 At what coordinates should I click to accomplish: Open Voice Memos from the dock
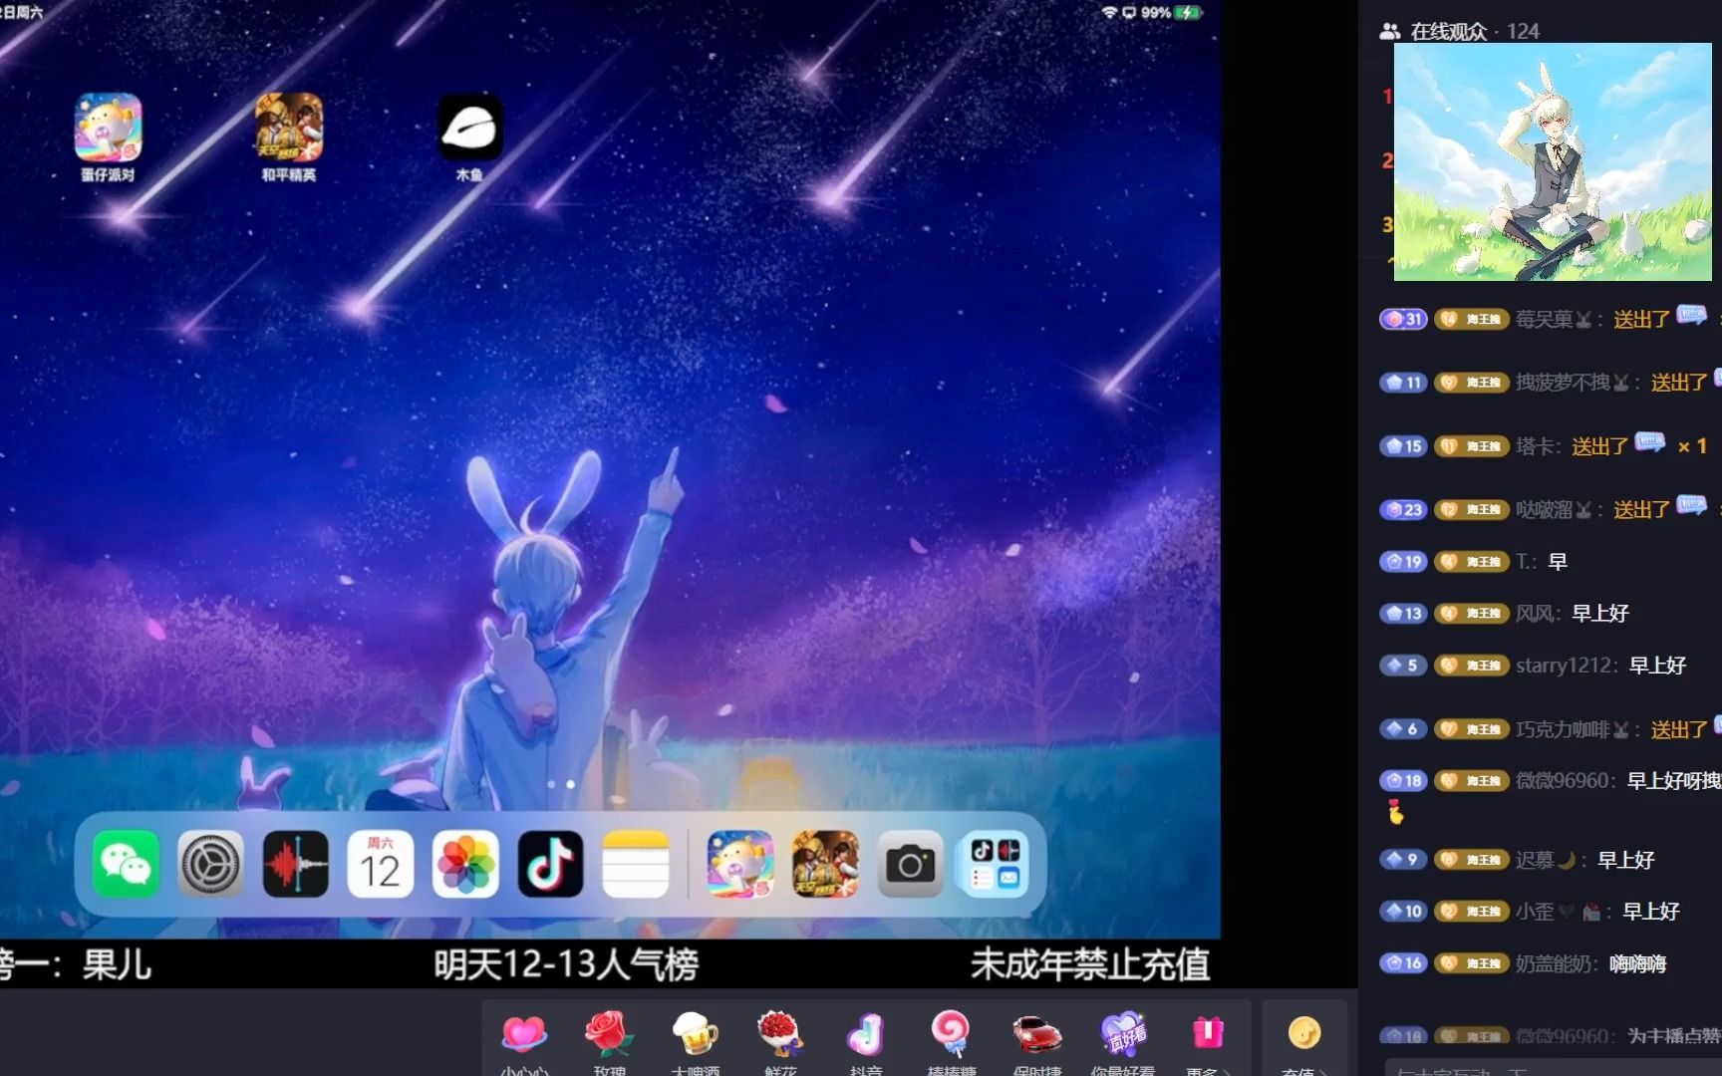point(296,864)
